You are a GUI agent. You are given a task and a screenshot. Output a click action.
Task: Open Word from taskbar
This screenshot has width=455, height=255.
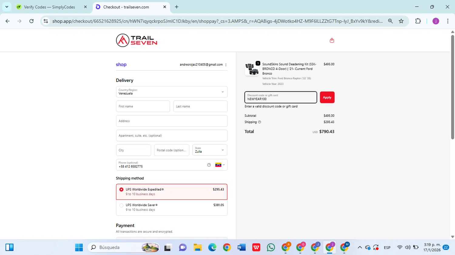tap(241, 247)
